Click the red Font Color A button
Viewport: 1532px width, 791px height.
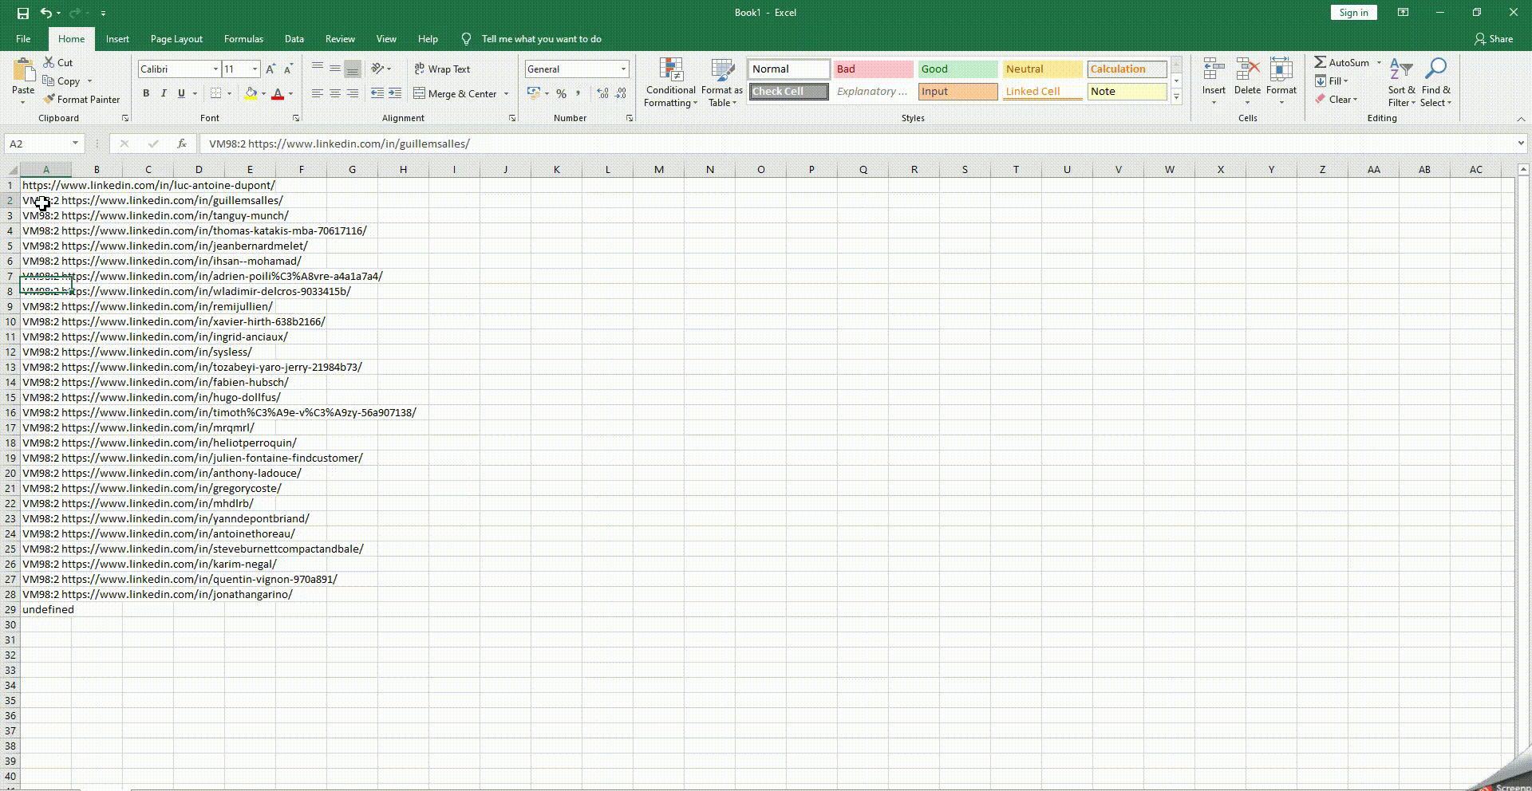(x=278, y=93)
